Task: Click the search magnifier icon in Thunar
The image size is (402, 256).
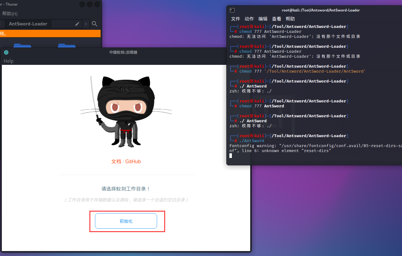Action: coord(95,24)
